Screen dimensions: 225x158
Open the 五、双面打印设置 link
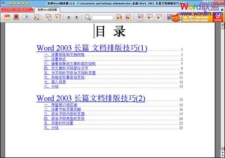[59, 123]
